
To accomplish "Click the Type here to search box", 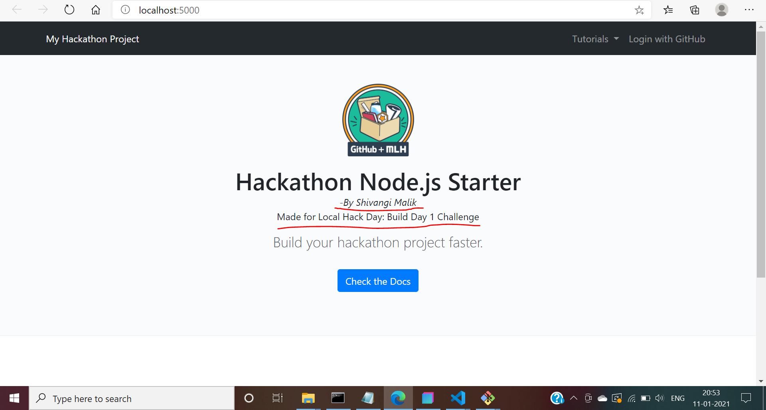I will [132, 398].
